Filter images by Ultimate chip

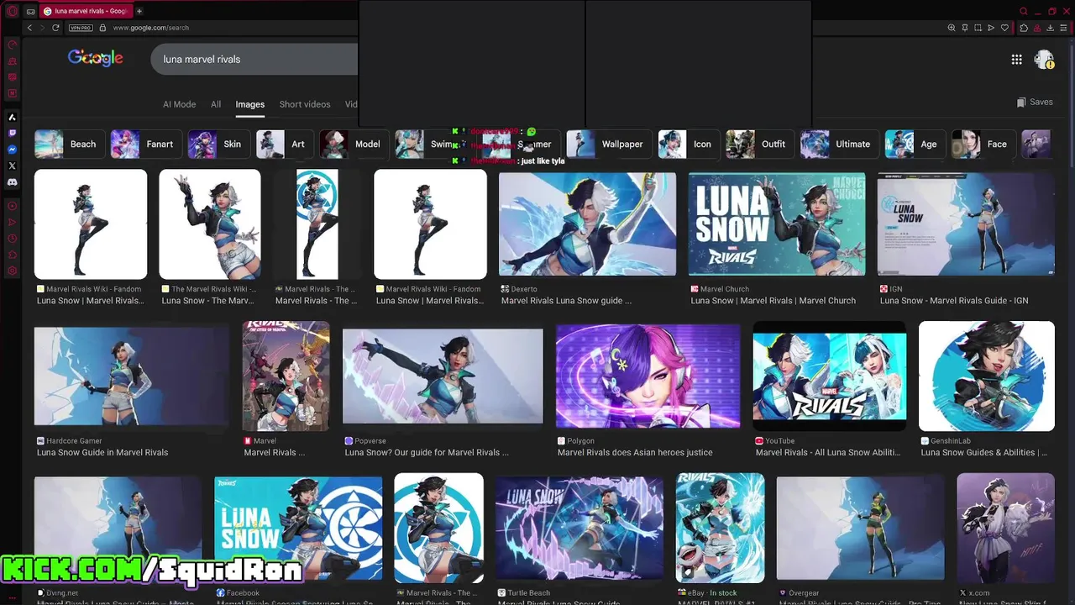coord(840,144)
